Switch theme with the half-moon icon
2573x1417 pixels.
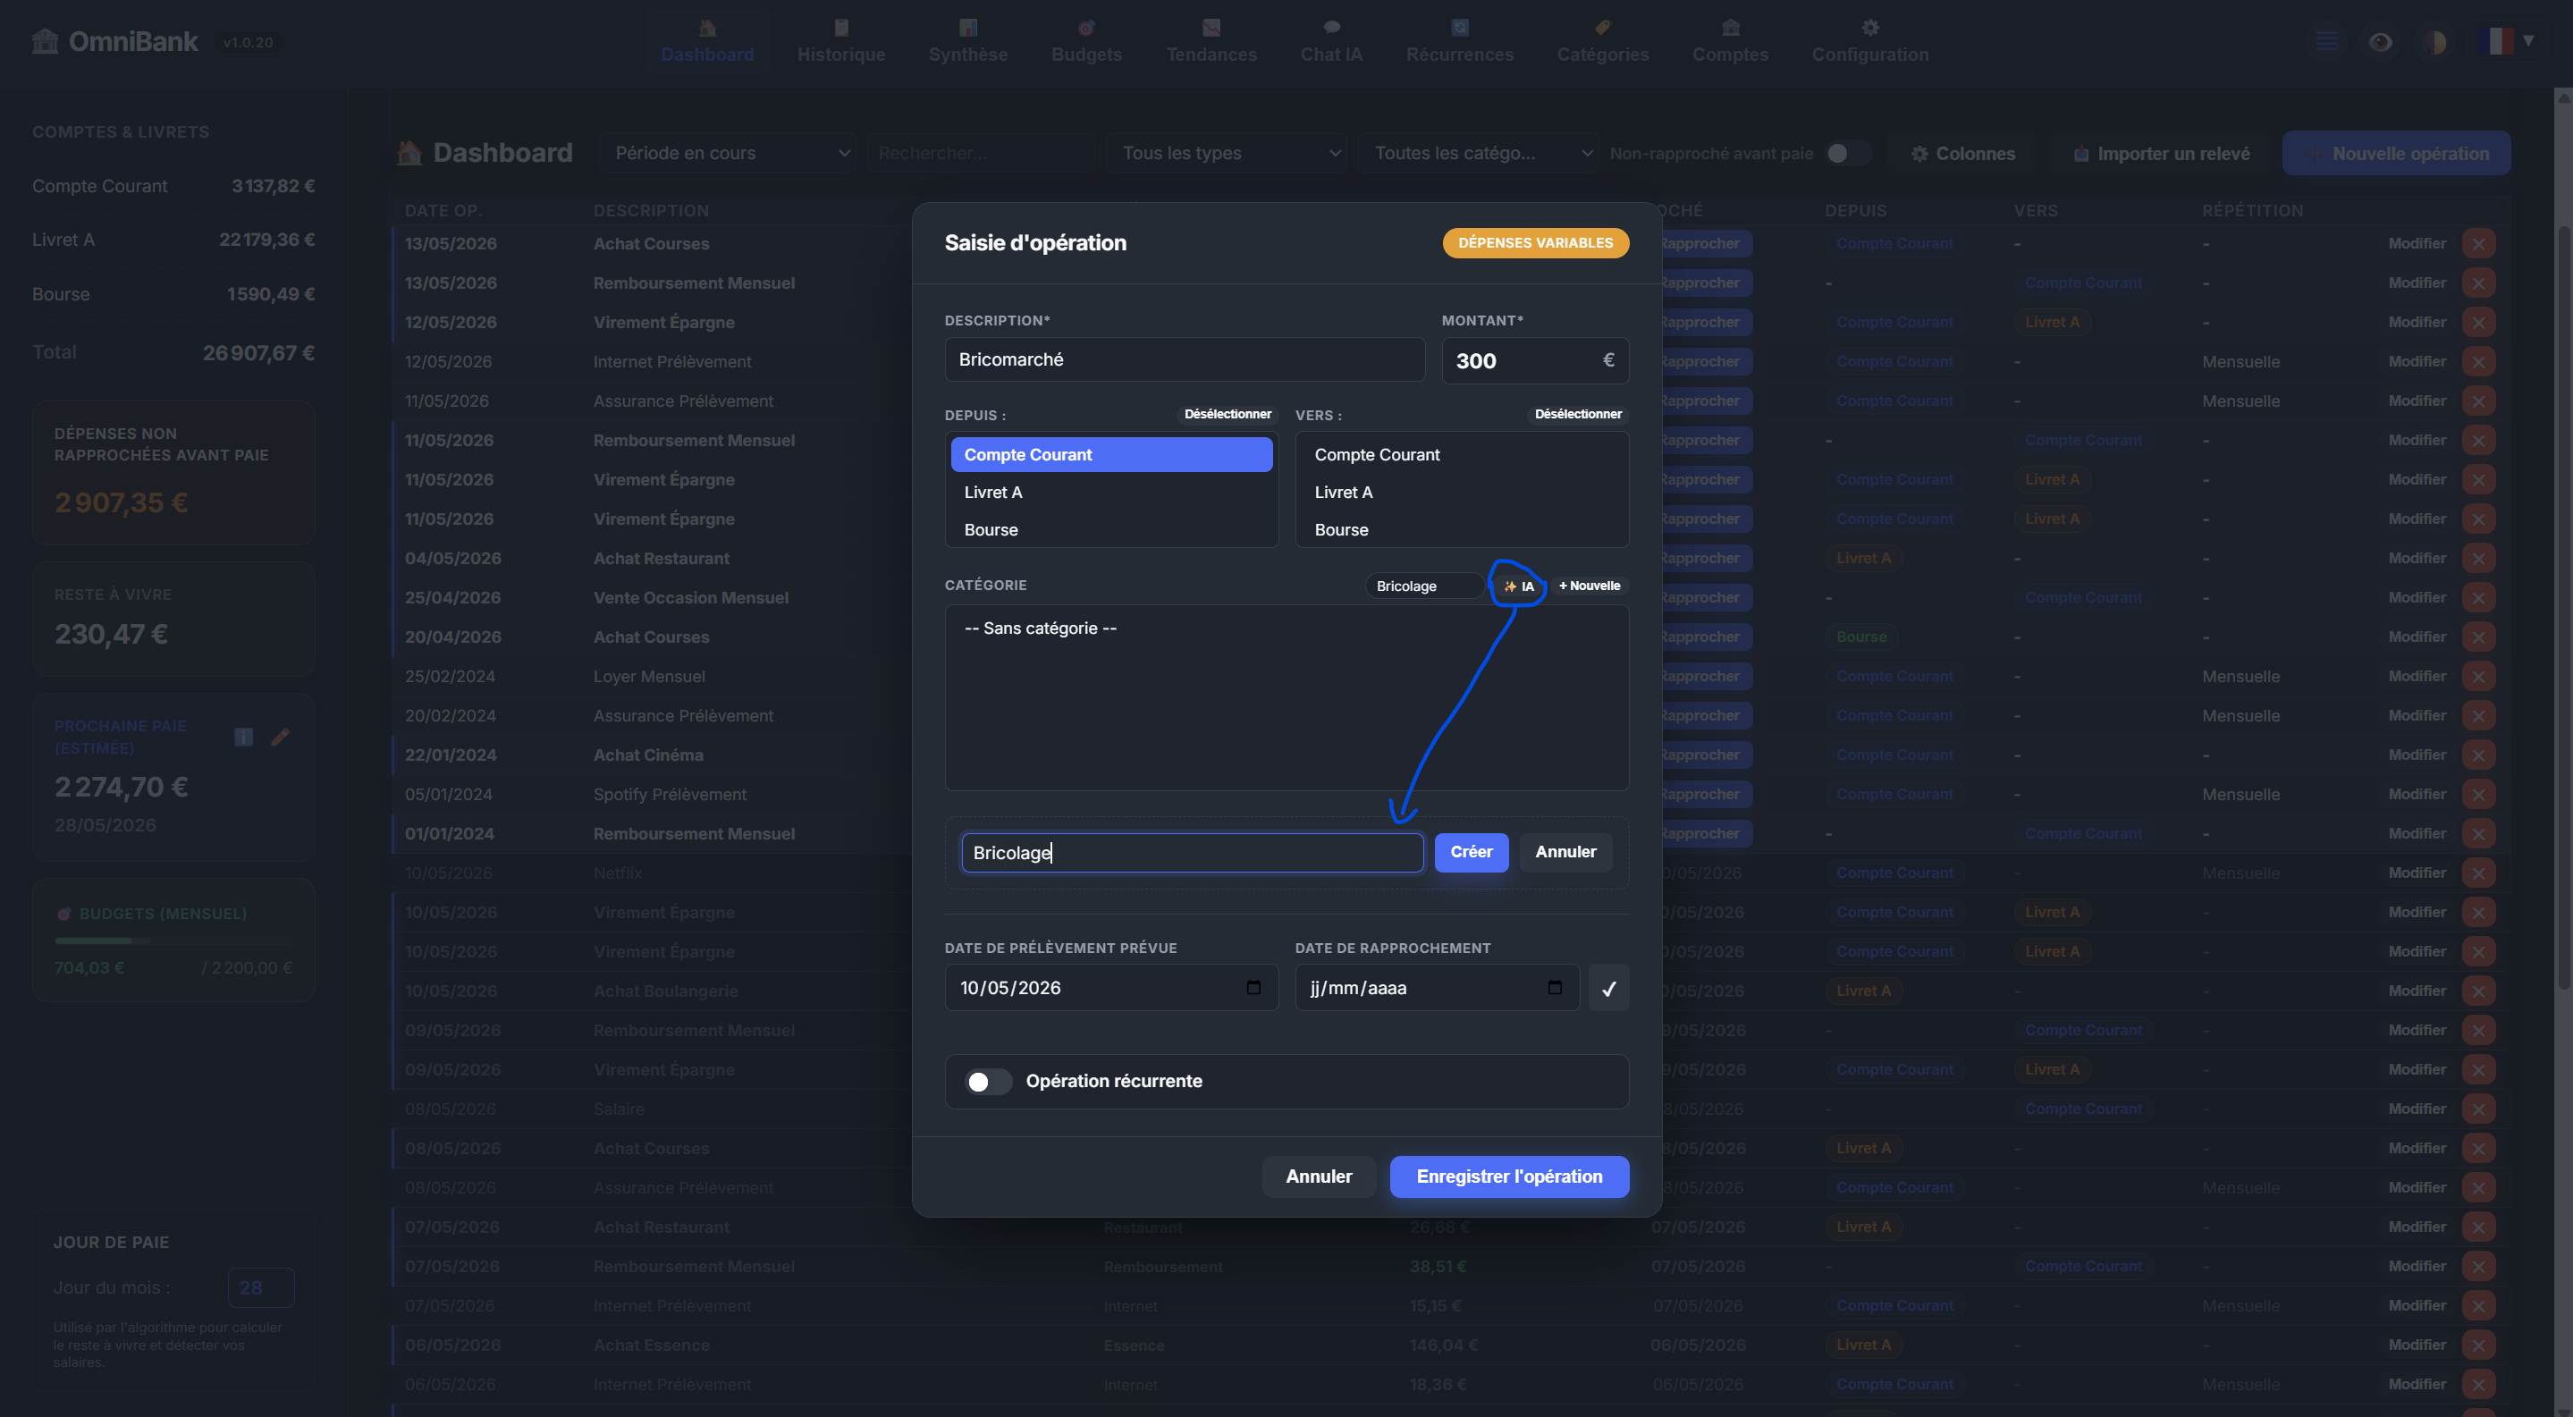click(x=2434, y=41)
